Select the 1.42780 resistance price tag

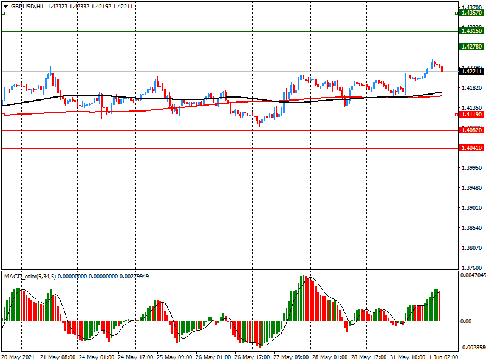click(471, 47)
